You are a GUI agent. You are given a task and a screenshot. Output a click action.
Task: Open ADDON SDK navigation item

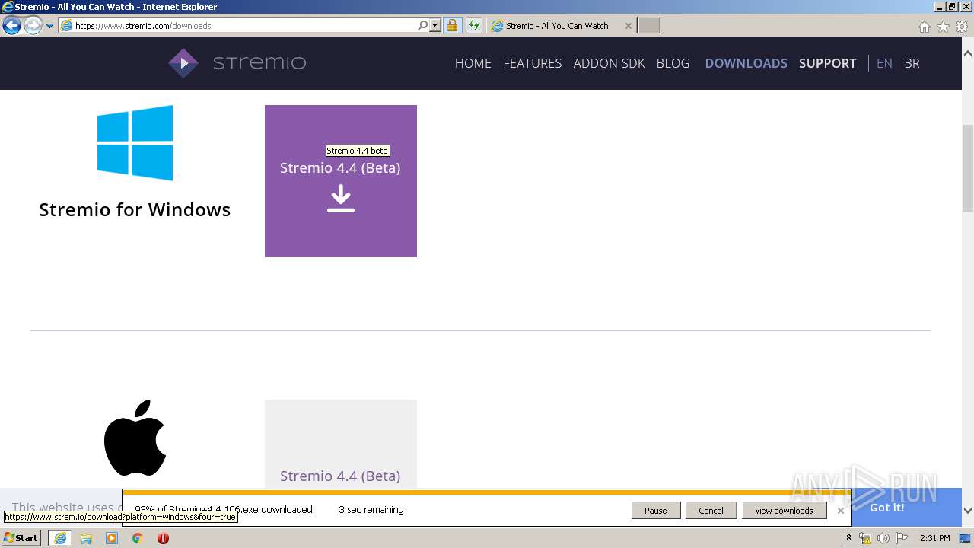[609, 63]
